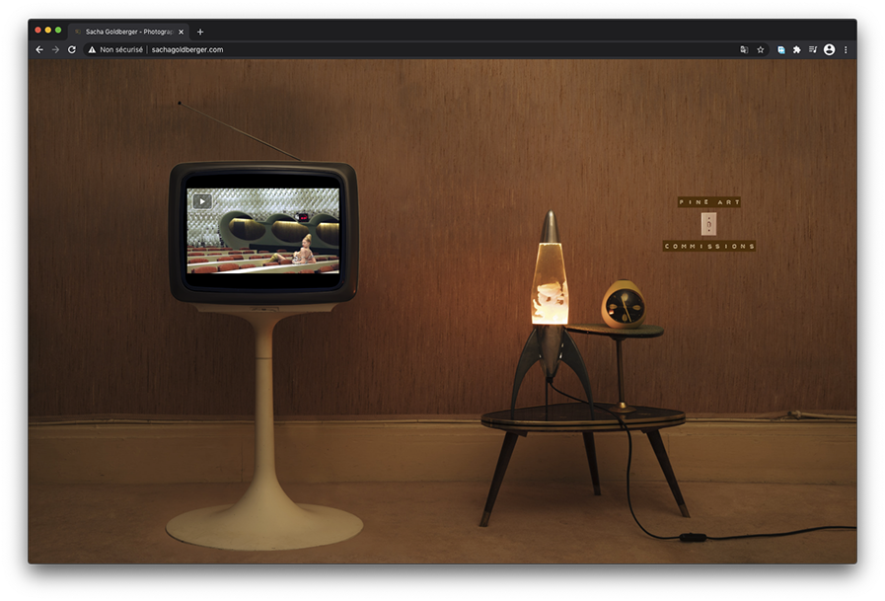The image size is (885, 601).
Task: Click the forward navigation arrow
Action: pos(55,49)
